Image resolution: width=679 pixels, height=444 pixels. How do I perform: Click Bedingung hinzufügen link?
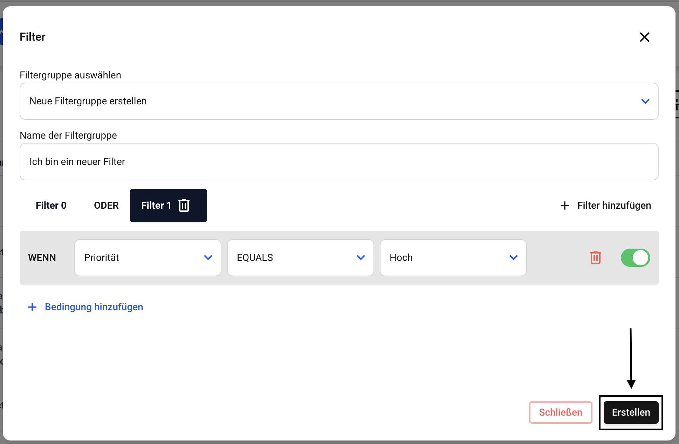[x=94, y=307]
